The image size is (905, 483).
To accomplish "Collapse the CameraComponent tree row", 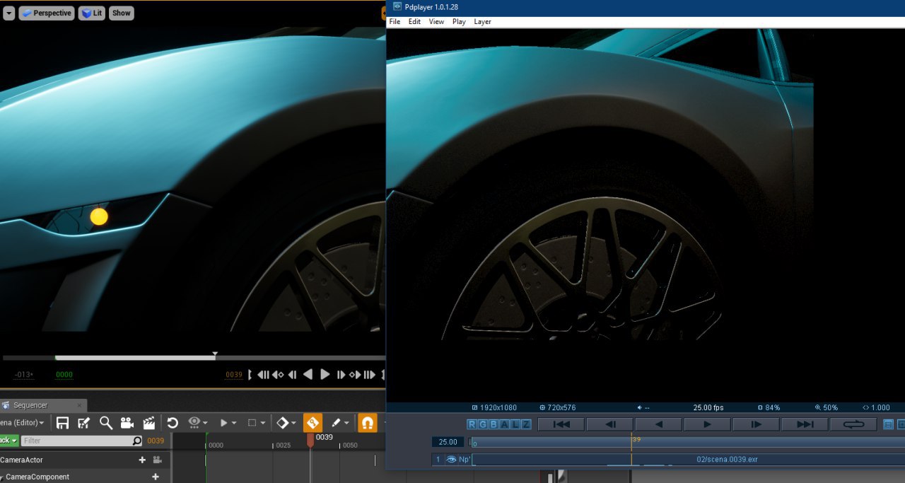I will (x=1, y=477).
